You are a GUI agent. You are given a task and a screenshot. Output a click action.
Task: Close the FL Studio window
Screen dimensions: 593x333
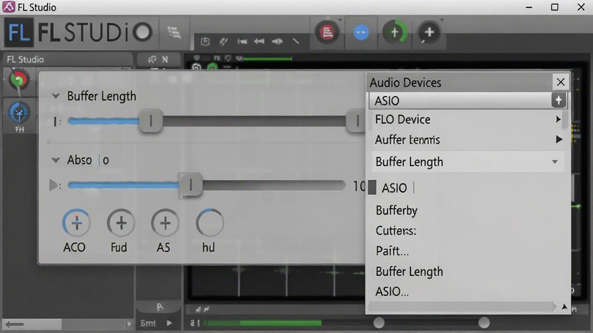(x=581, y=7)
